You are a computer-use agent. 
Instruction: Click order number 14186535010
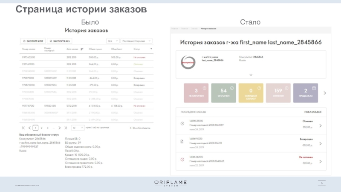point(196,121)
